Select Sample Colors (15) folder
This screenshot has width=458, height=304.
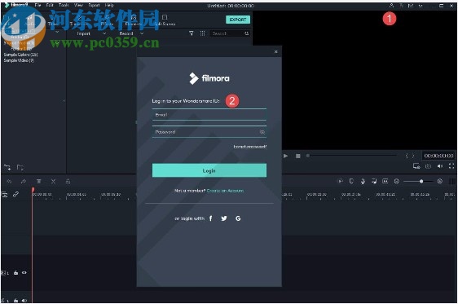[x=20, y=55]
